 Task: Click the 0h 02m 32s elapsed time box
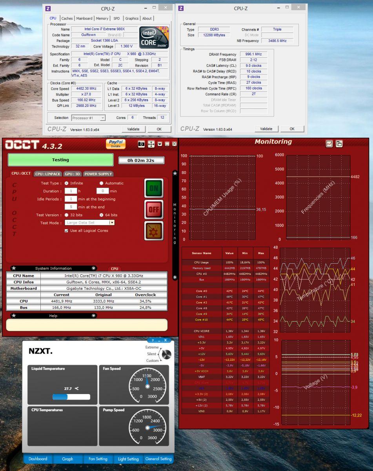(142, 160)
